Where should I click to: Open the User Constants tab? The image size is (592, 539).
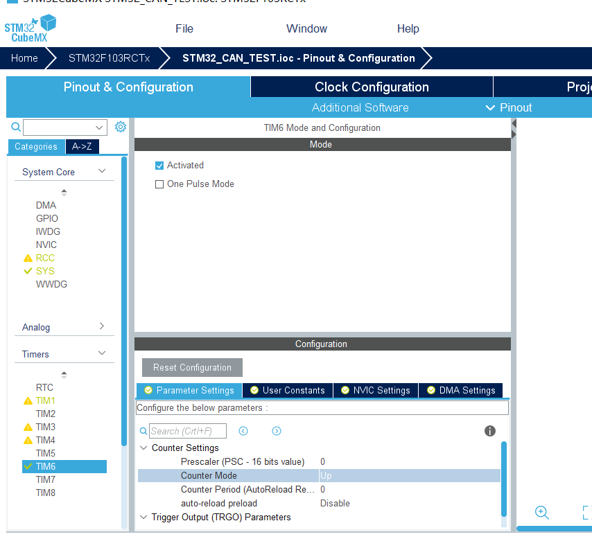click(288, 390)
